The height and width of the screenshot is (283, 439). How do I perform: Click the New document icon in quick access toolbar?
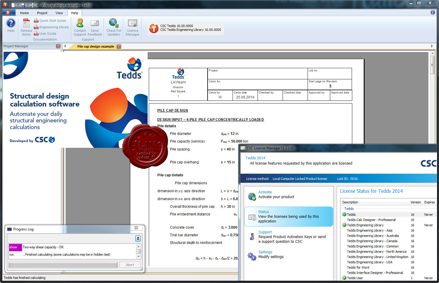tap(13, 5)
